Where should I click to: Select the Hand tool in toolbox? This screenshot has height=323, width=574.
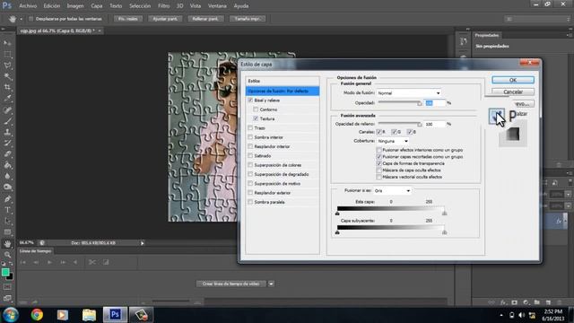tap(7, 243)
